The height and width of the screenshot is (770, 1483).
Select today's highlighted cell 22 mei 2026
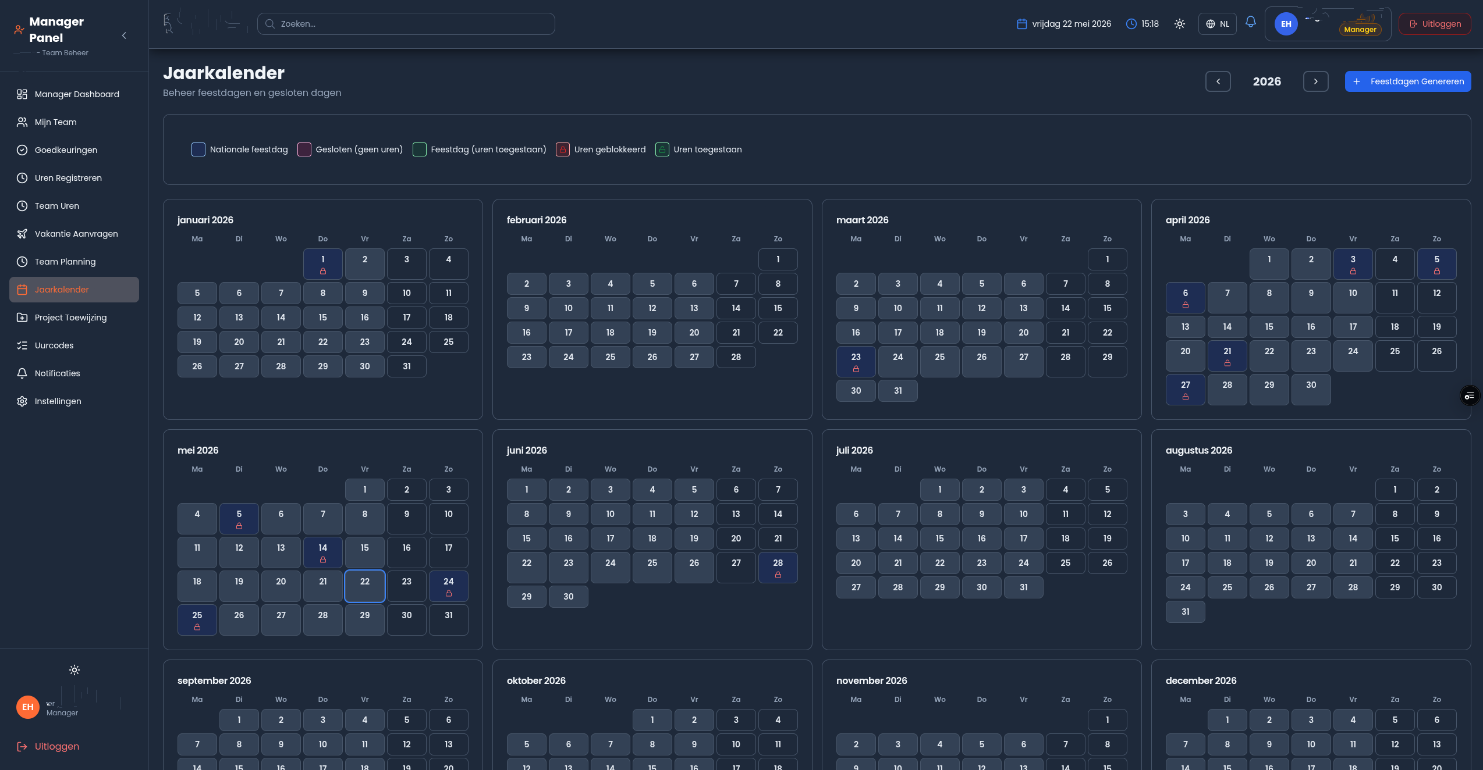(365, 586)
